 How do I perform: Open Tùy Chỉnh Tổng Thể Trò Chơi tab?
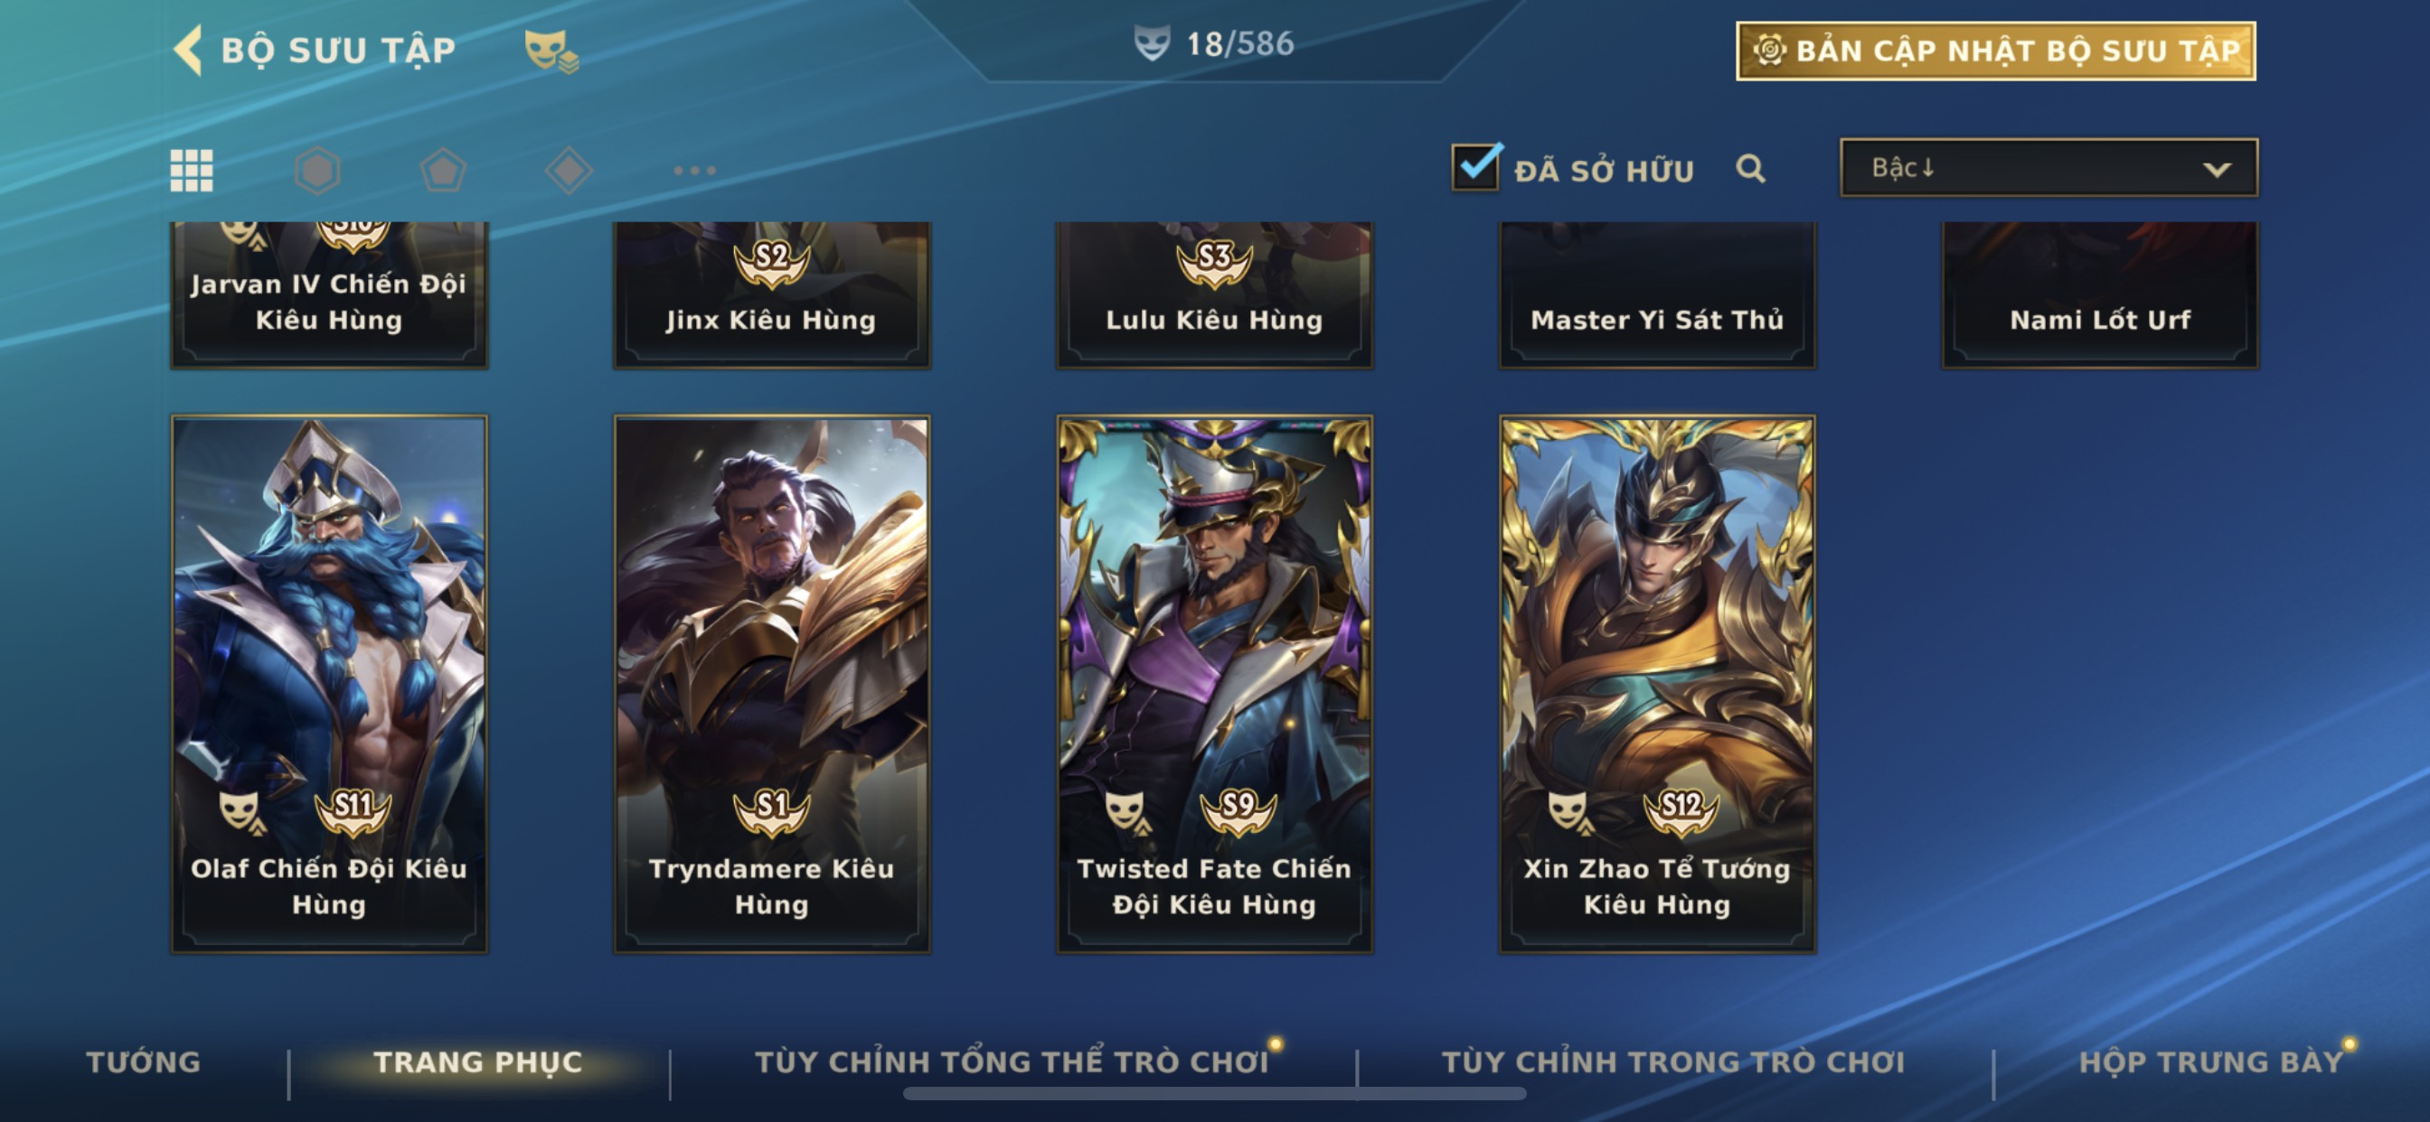(1012, 1061)
